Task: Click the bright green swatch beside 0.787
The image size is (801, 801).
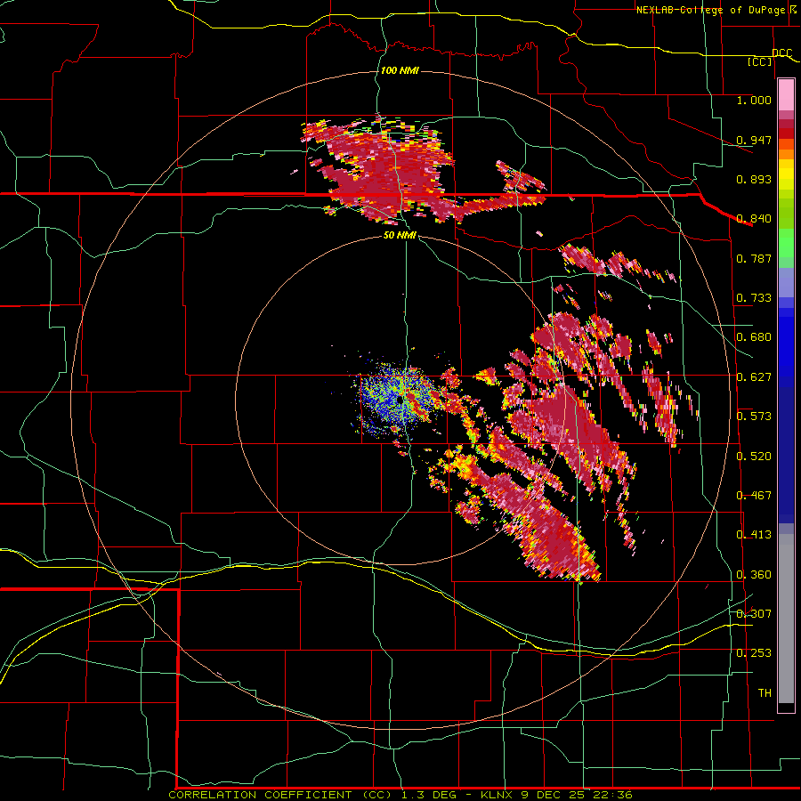Action: coord(786,246)
